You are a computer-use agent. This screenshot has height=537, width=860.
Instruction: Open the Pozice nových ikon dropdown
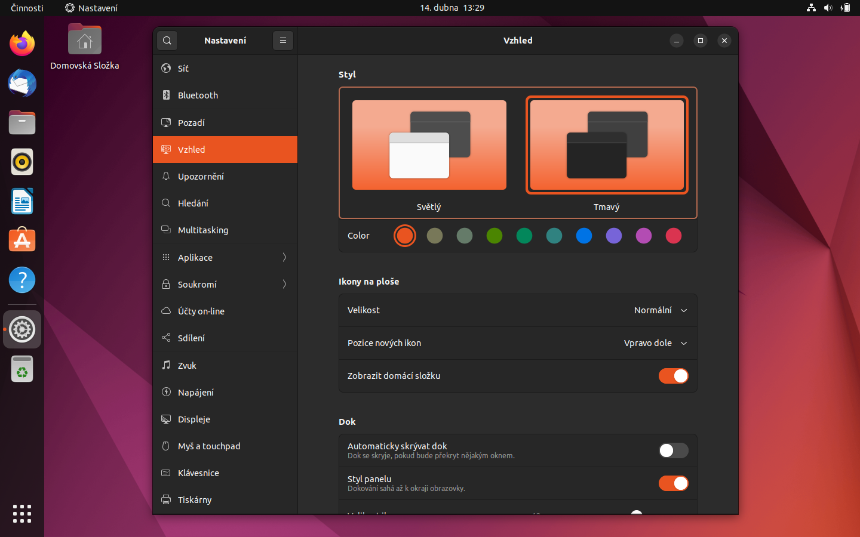pyautogui.click(x=655, y=343)
